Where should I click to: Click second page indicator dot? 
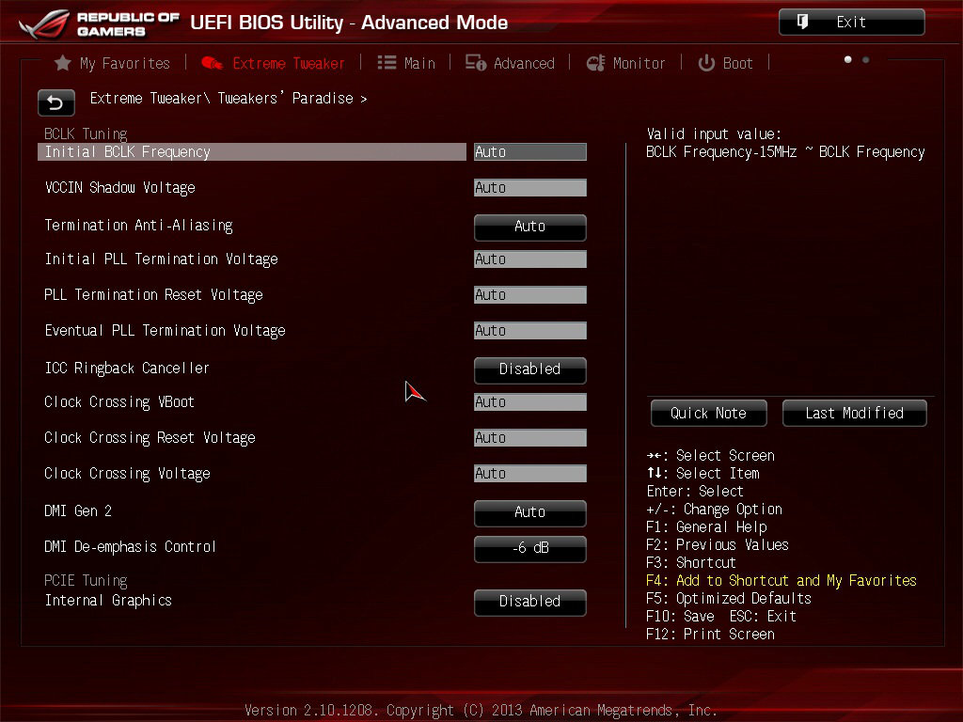click(x=866, y=59)
